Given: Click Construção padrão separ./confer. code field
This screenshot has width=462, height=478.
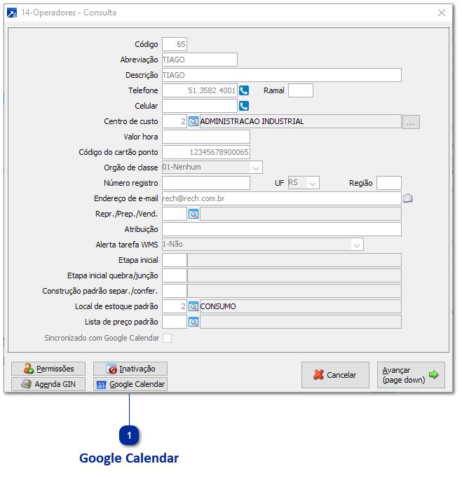Looking at the screenshot, I should click(175, 291).
